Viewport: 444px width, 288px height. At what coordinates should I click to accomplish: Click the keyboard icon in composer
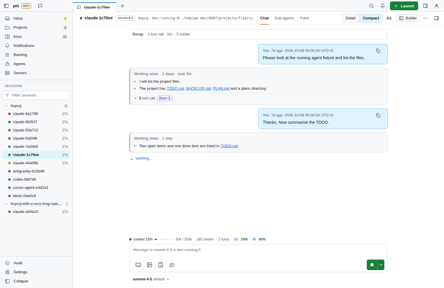138,265
